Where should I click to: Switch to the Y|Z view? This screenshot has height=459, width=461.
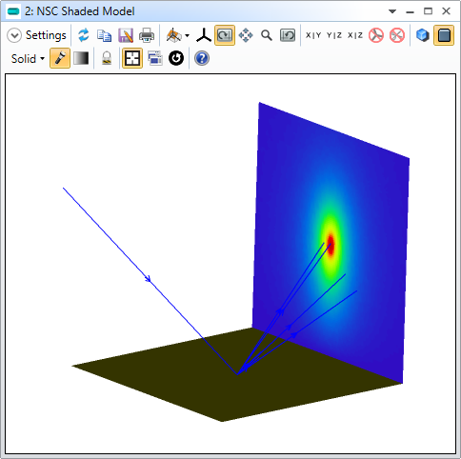coord(334,35)
